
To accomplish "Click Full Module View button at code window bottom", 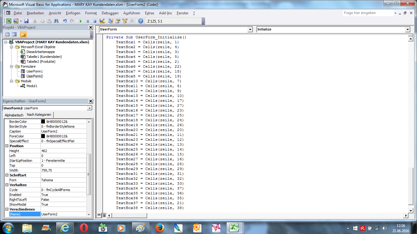I will tap(104, 215).
